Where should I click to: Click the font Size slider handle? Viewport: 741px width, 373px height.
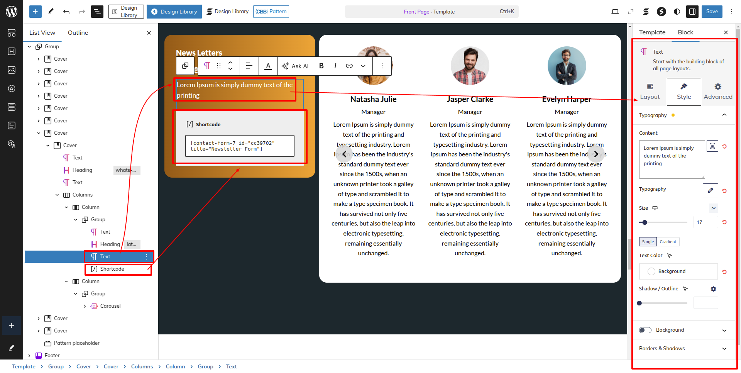[x=645, y=222]
